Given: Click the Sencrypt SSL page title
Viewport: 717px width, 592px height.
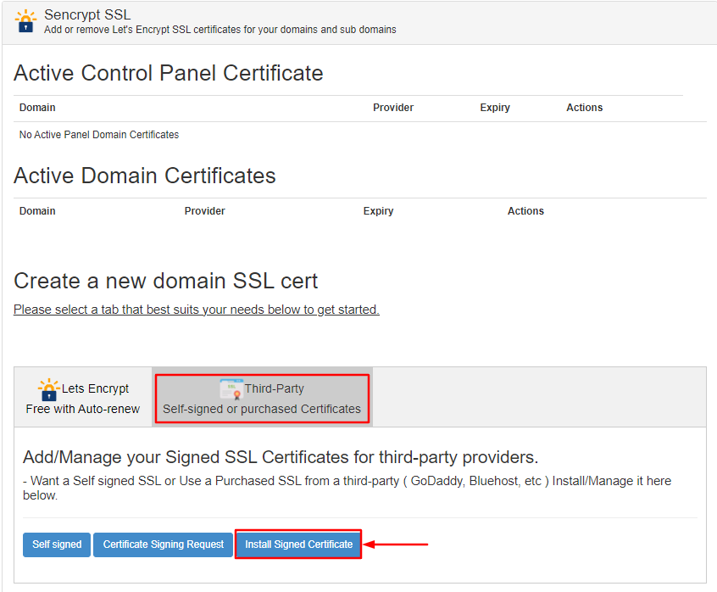Looking at the screenshot, I should coord(86,14).
